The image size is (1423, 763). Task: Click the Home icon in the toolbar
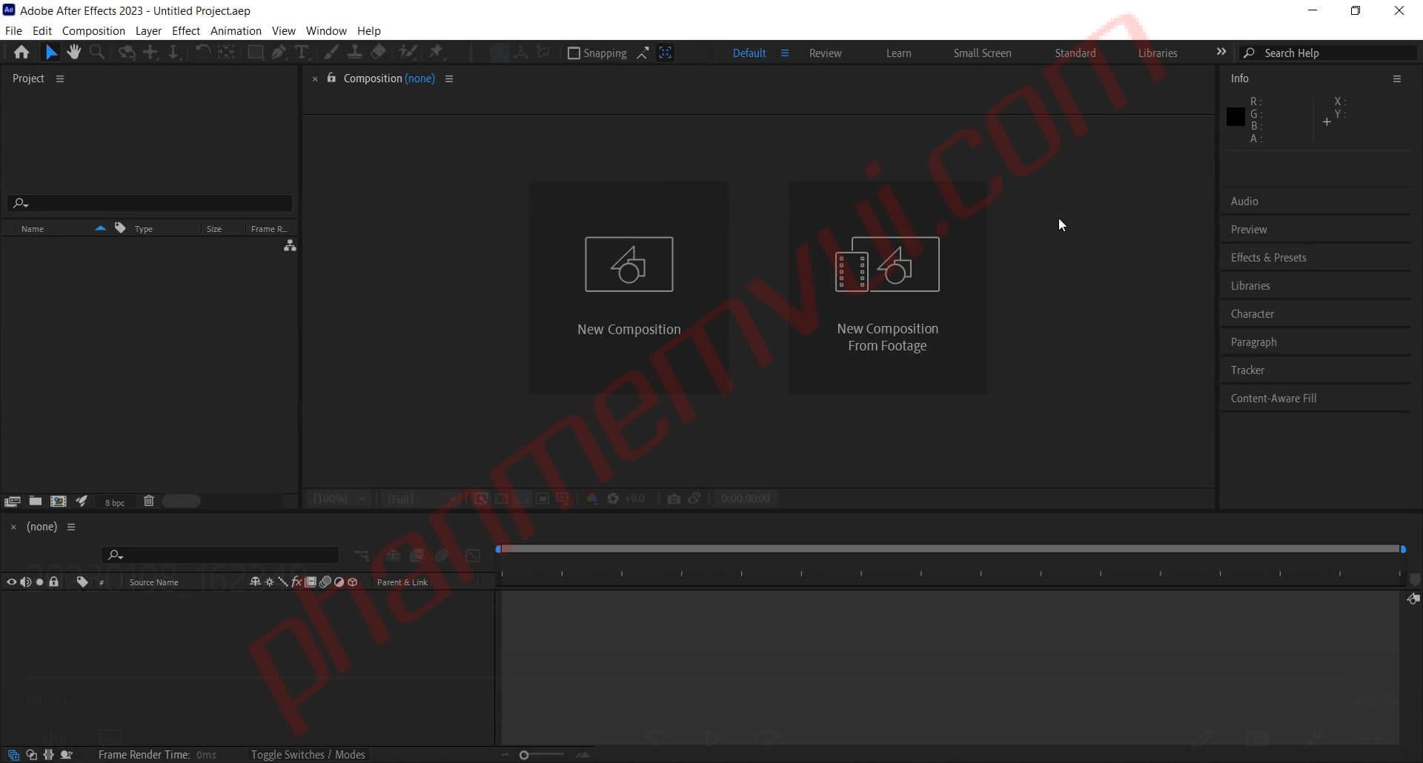point(21,53)
